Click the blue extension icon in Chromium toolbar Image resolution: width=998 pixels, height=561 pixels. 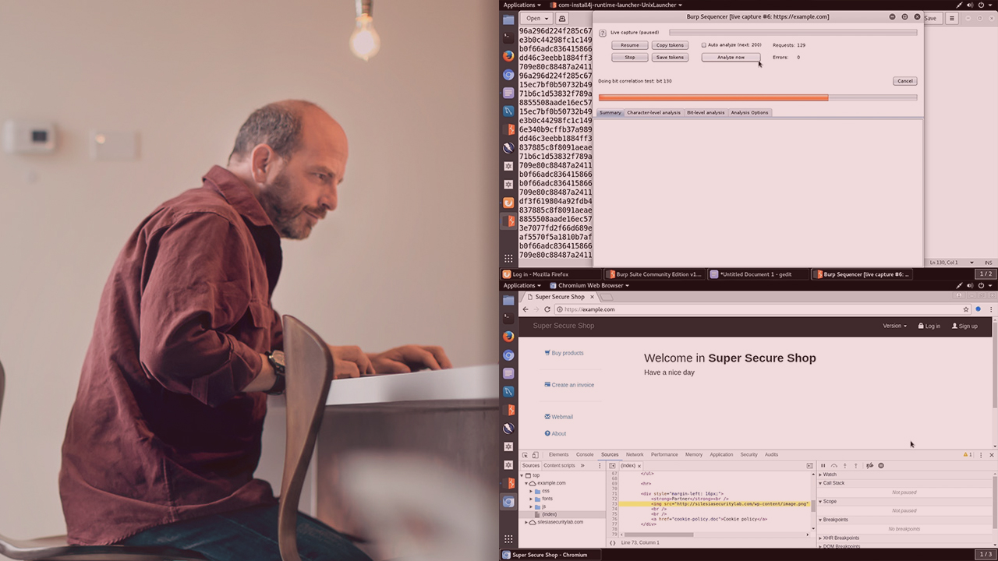pyautogui.click(x=978, y=309)
